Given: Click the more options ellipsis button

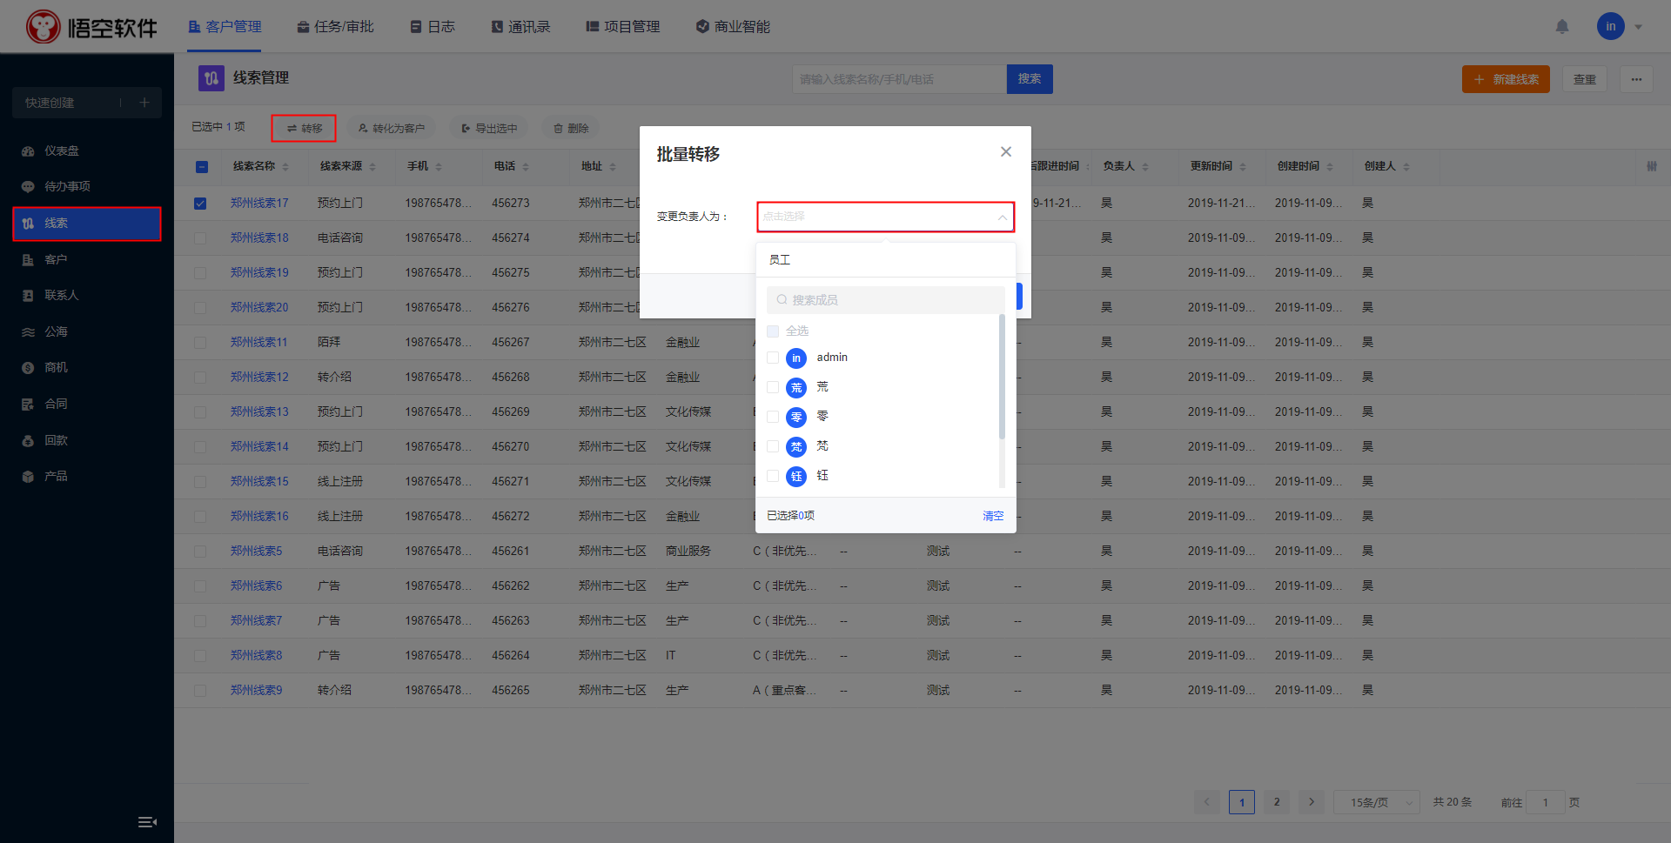Looking at the screenshot, I should pyautogui.click(x=1636, y=79).
